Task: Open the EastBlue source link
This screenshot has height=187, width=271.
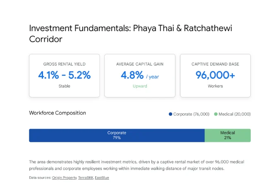Action: click(x=102, y=177)
